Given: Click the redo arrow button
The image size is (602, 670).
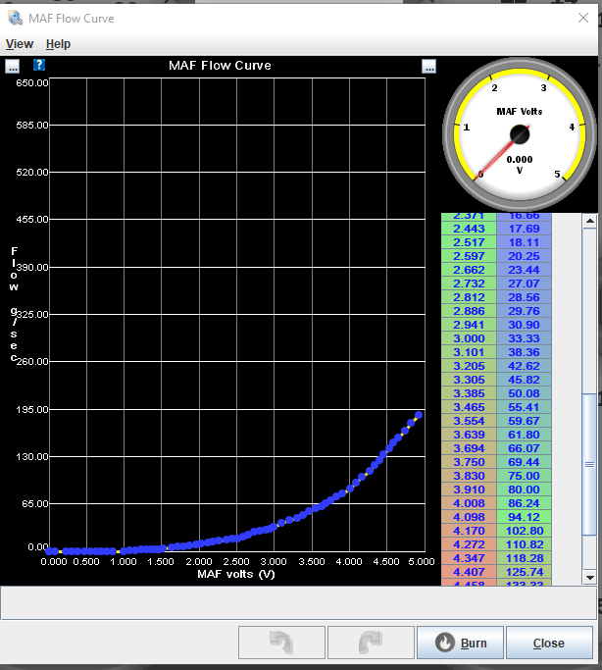Looking at the screenshot, I should point(371,643).
